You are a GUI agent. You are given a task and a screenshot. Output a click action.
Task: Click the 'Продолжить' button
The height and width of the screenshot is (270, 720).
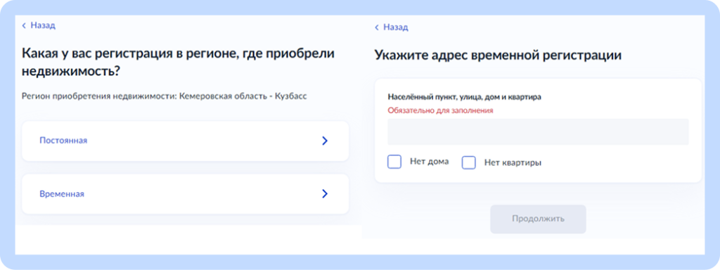538,219
